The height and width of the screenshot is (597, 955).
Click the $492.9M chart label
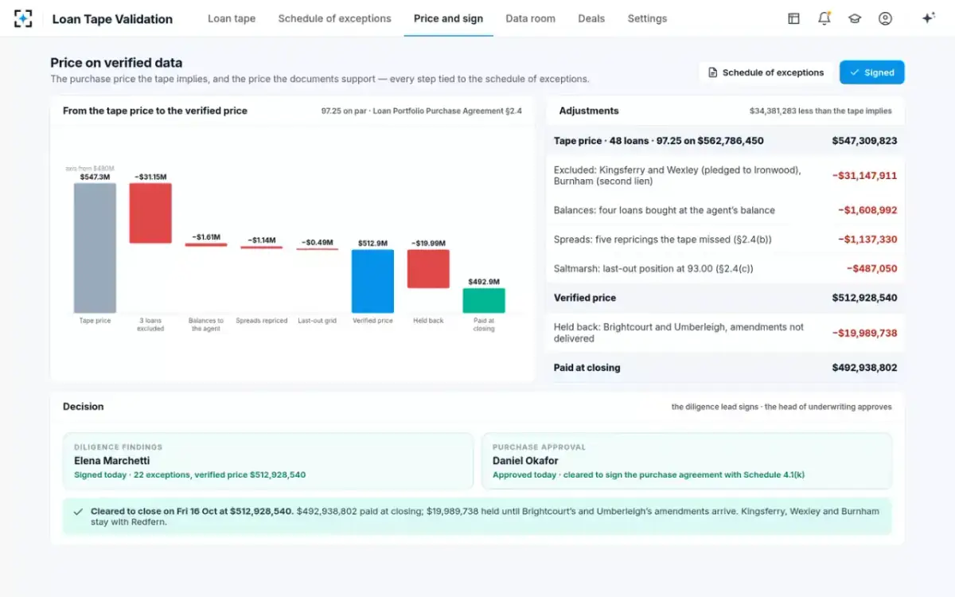(484, 282)
